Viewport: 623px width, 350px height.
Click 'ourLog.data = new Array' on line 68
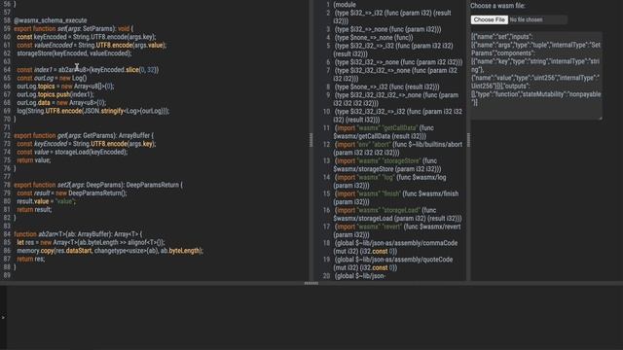61,103
